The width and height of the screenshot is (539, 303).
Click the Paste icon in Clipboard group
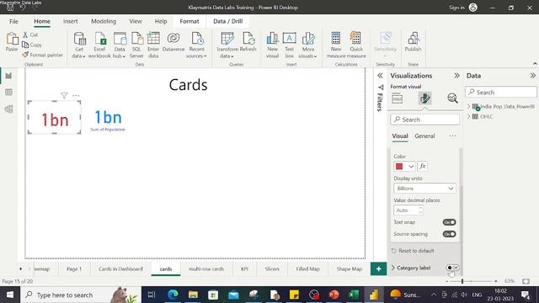pos(12,39)
